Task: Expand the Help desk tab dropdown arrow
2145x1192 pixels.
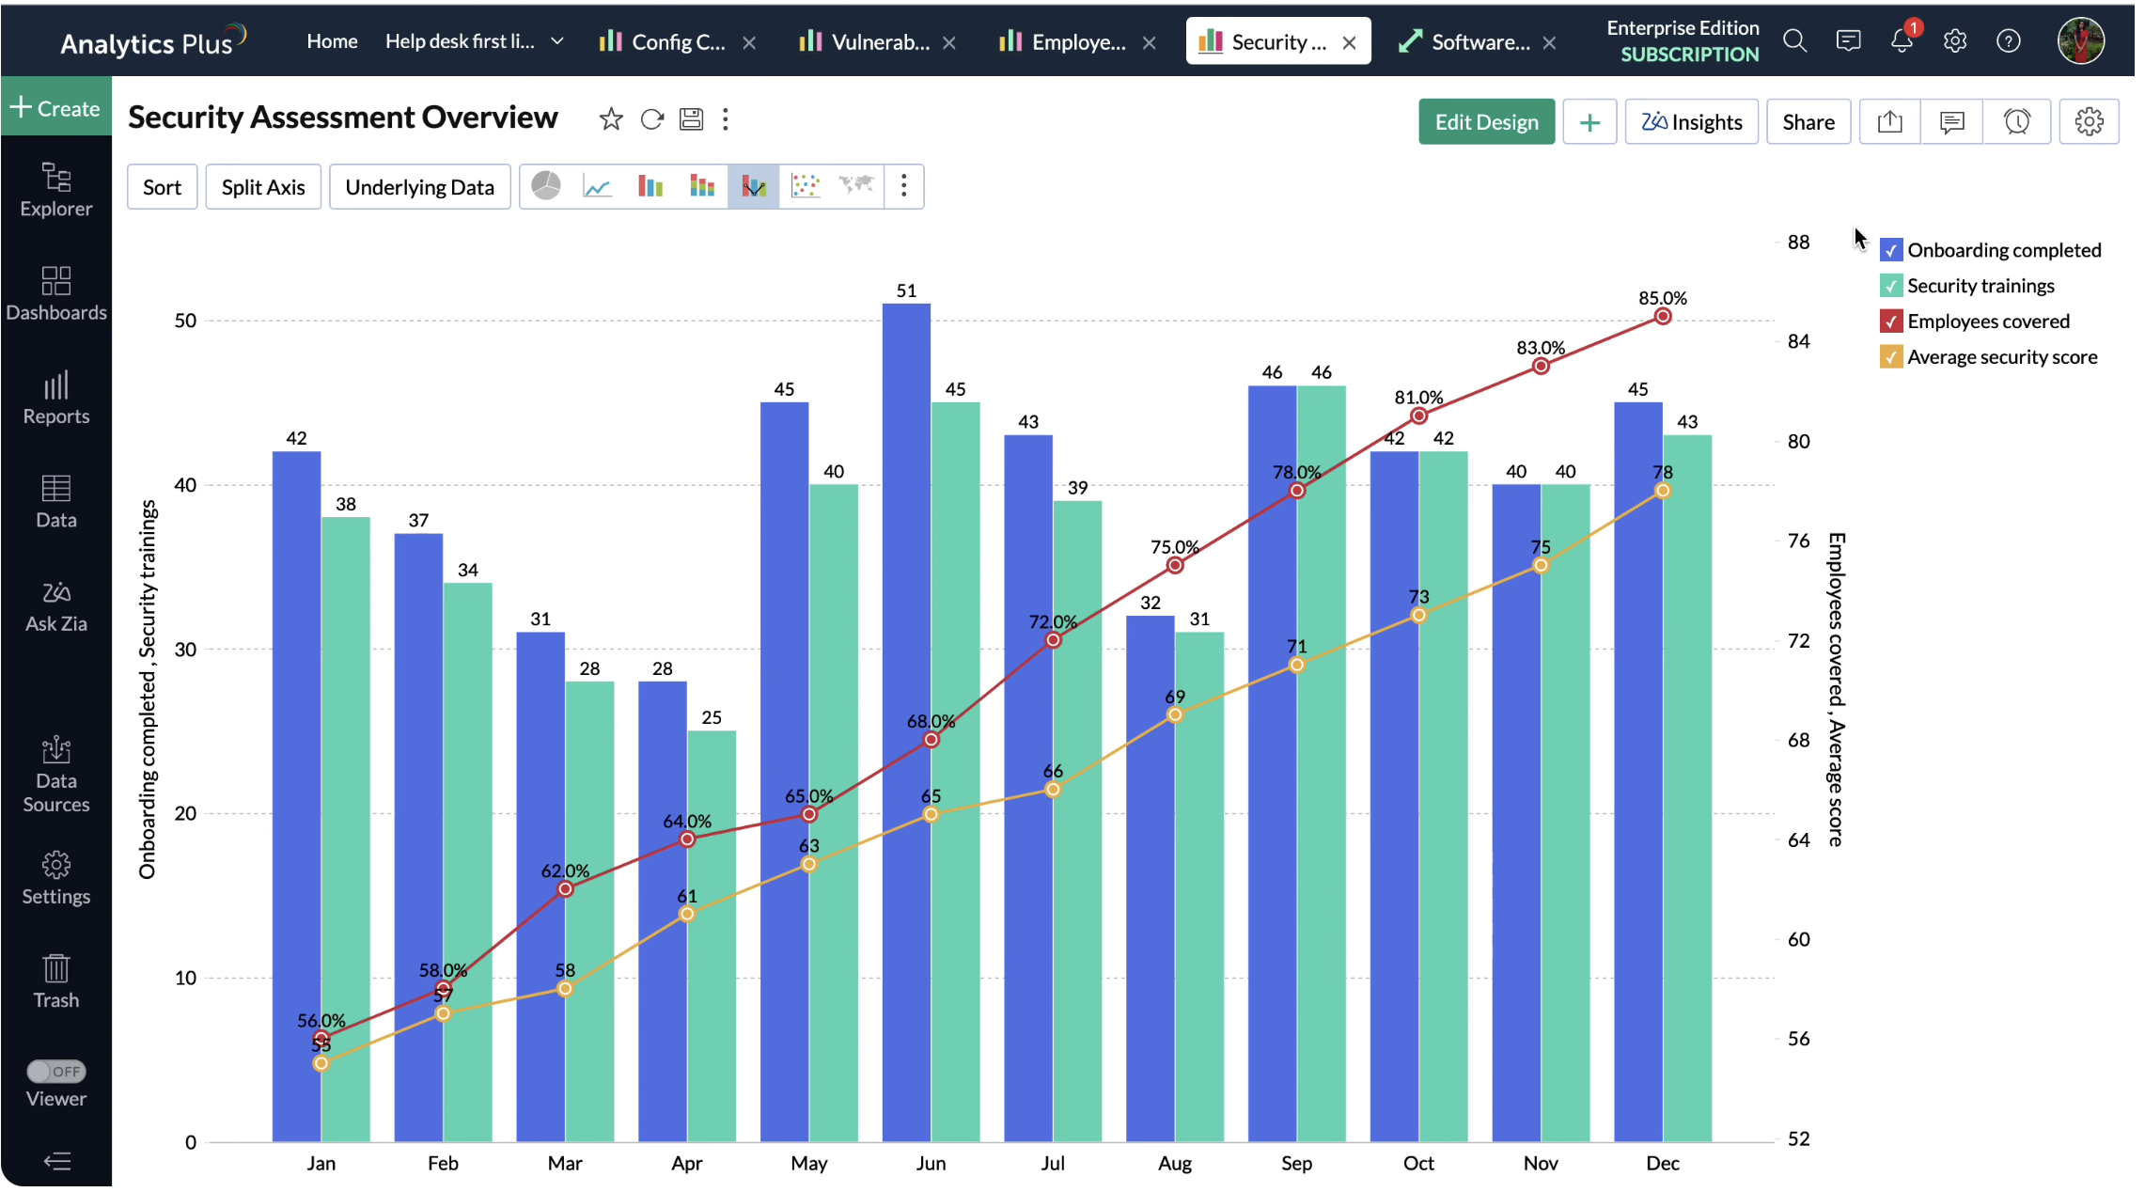Action: (557, 41)
